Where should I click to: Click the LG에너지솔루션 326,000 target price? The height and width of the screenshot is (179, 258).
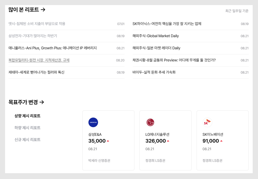pyautogui.click(x=156, y=141)
